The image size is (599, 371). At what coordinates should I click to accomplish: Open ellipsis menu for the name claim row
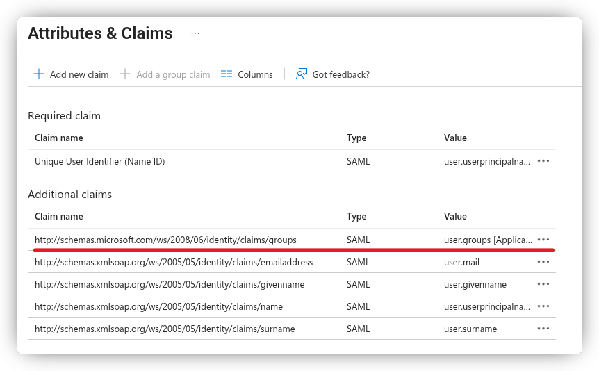click(x=543, y=306)
